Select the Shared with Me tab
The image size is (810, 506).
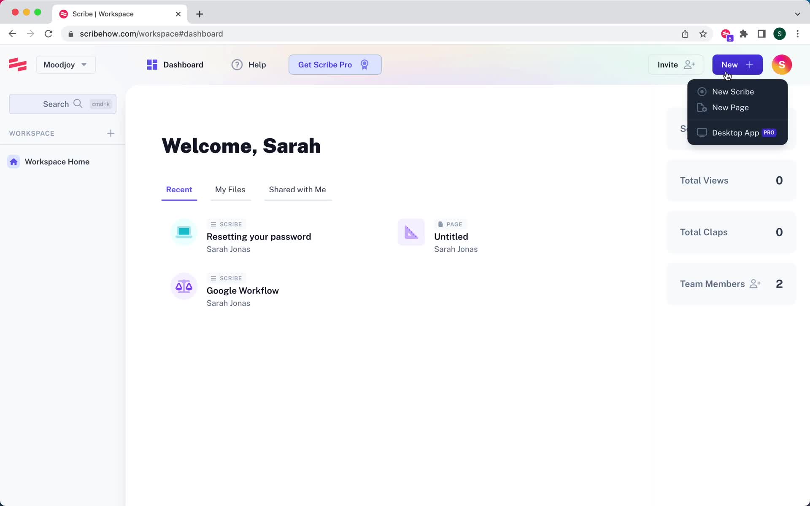point(297,189)
